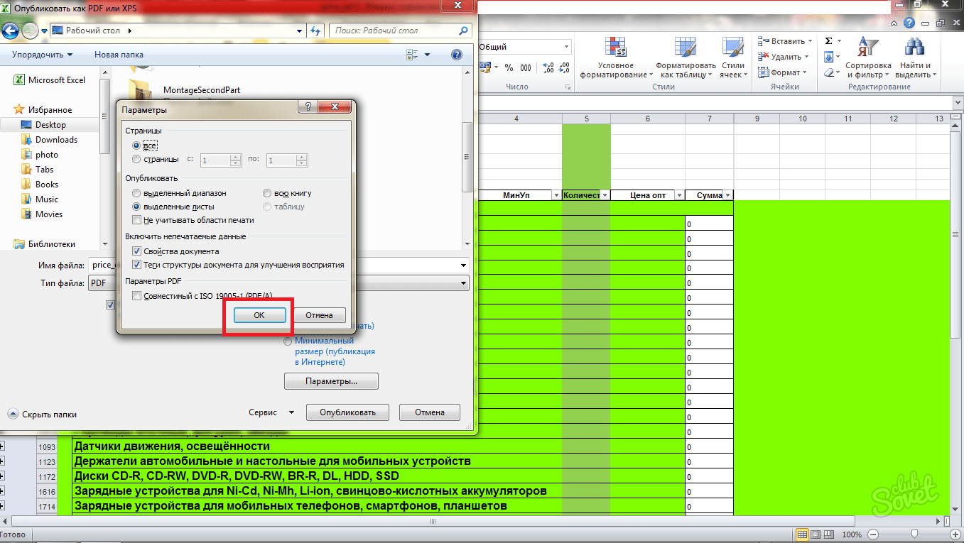Open the 'Сервис' tools menu

click(270, 412)
